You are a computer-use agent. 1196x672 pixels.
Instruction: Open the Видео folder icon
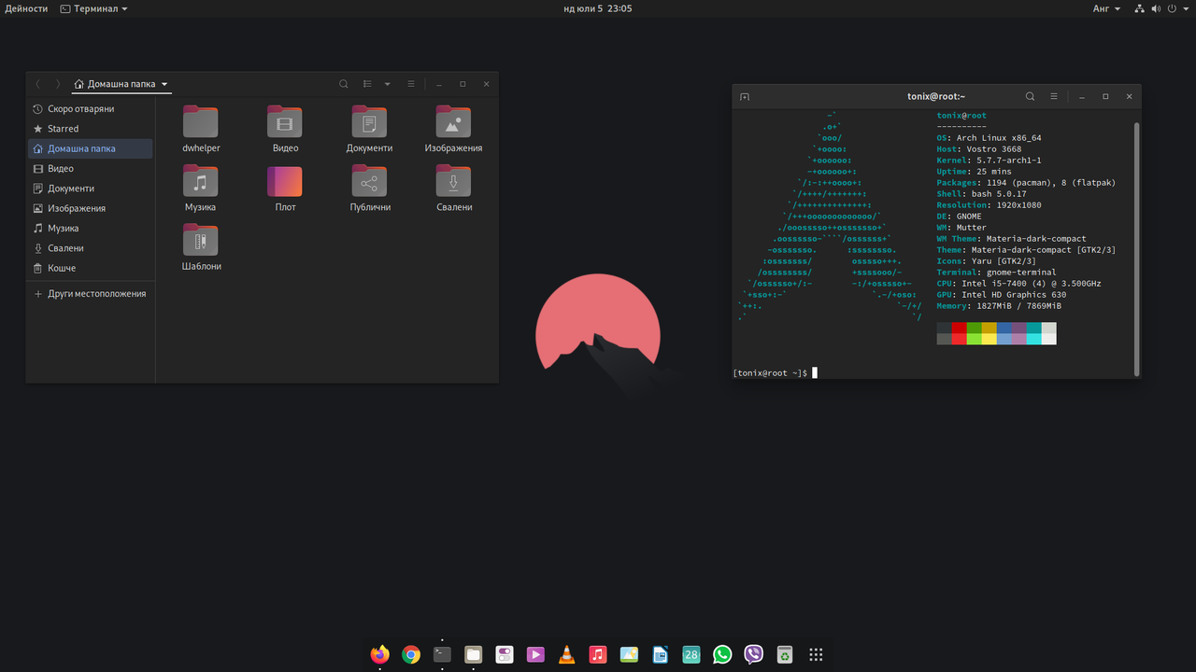pyautogui.click(x=285, y=130)
